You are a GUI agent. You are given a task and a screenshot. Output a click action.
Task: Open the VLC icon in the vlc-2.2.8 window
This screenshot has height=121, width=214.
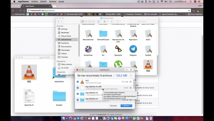(x=29, y=72)
